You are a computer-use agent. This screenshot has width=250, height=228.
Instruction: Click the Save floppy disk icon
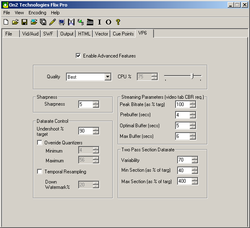[x=24, y=22]
